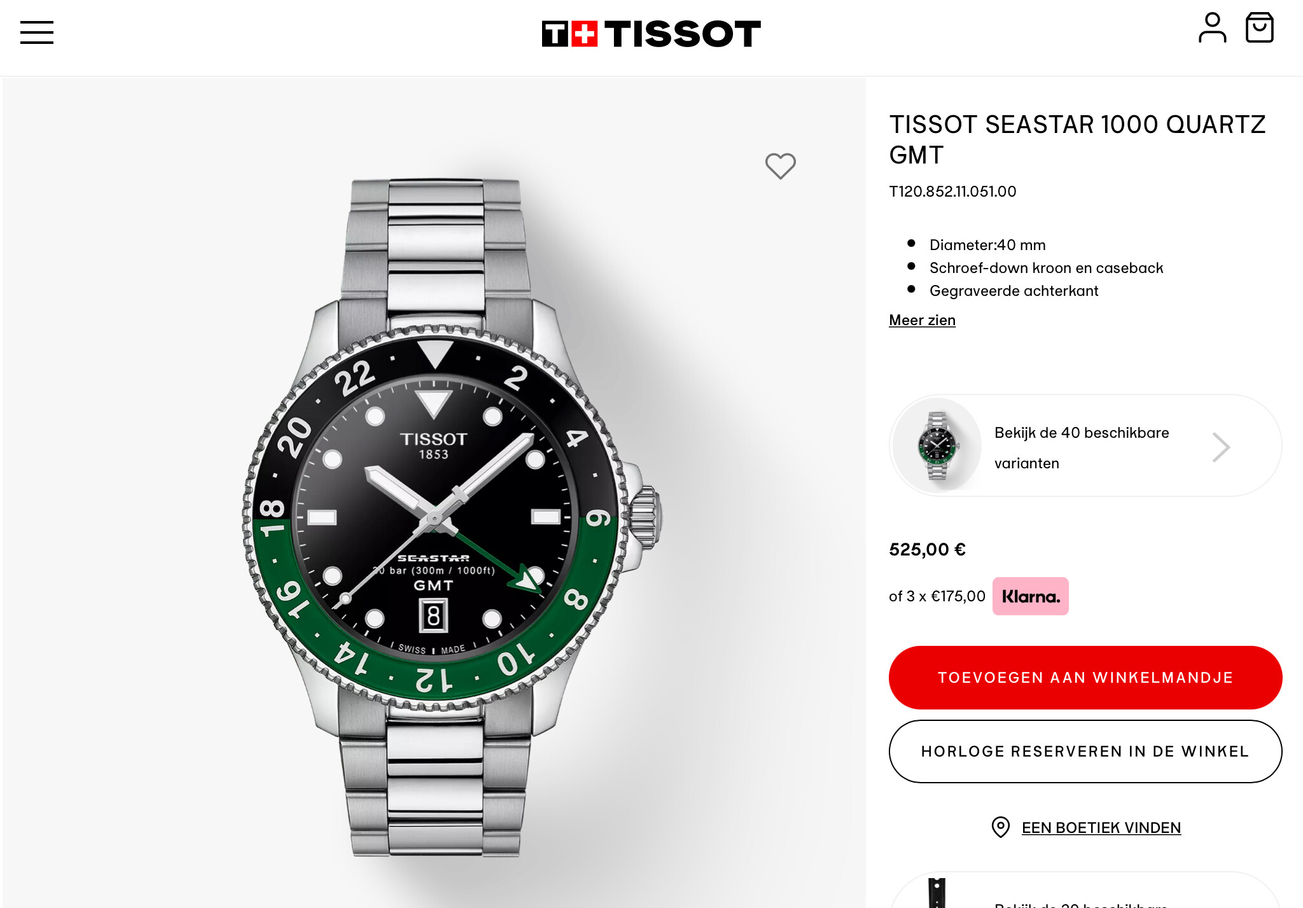Expand Meer zien product details
Screen dimensions: 1303x908
[922, 320]
